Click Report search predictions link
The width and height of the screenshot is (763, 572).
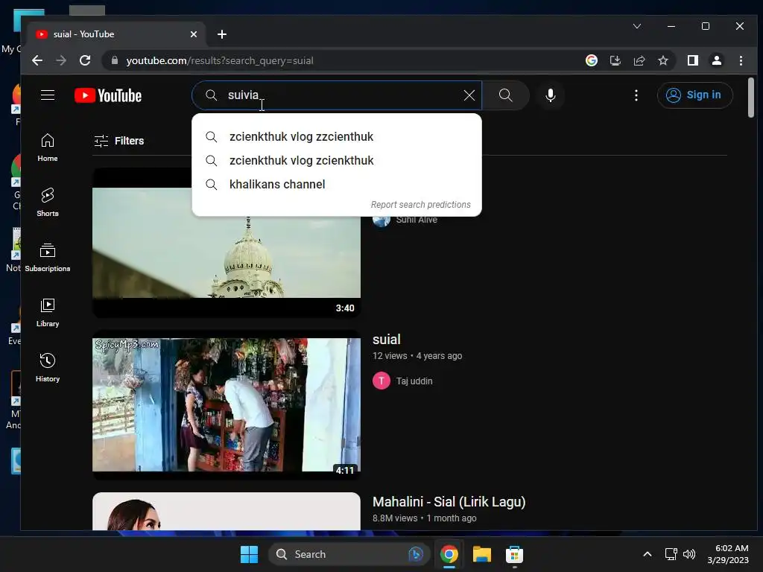click(x=421, y=205)
